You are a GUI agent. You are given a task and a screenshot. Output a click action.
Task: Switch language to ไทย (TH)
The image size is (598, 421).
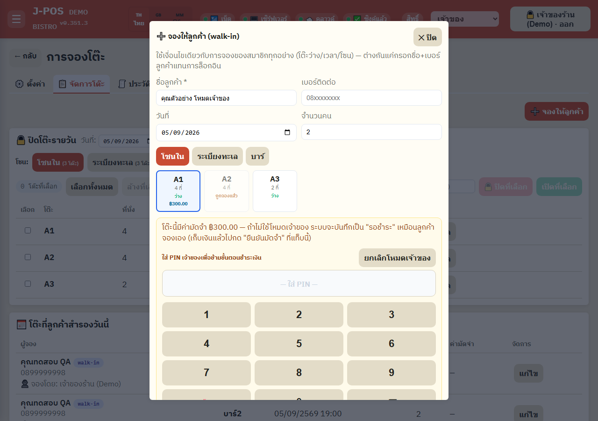[x=139, y=19]
